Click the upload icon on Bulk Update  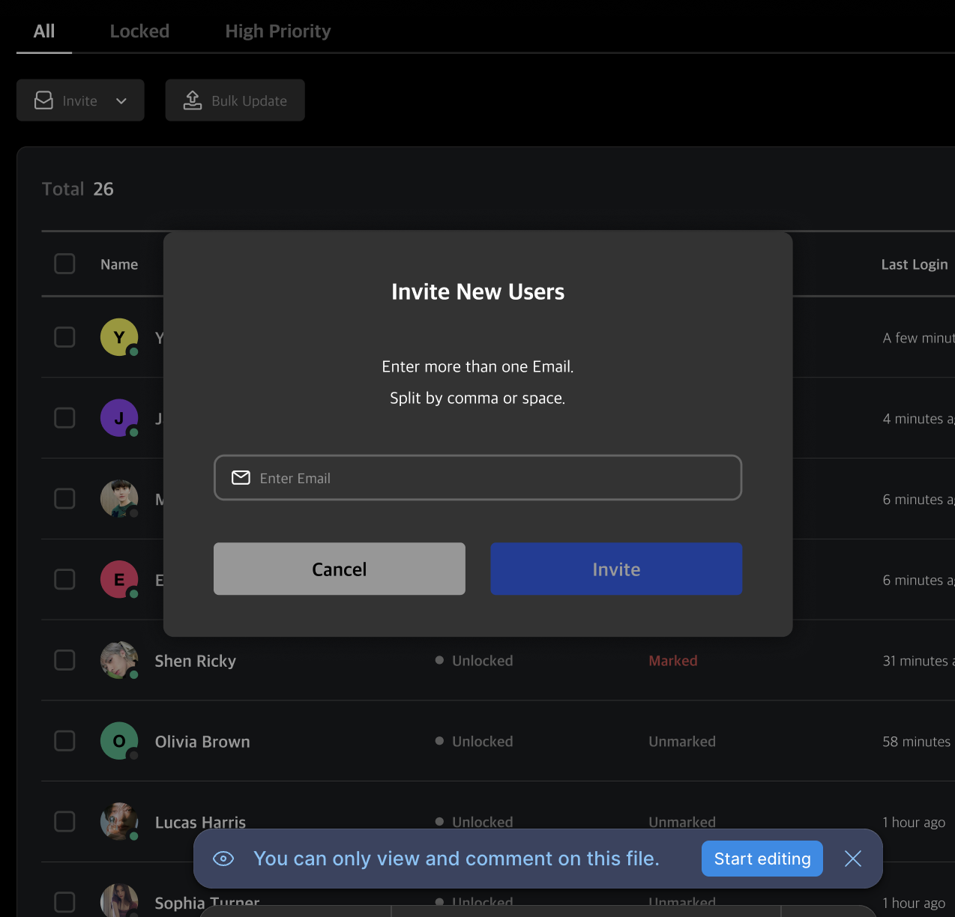tap(193, 100)
